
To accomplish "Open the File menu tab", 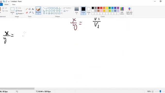I will coord(1,5).
